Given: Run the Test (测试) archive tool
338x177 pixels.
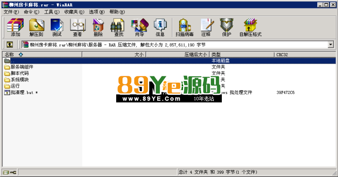Looking at the screenshot, I should (57, 27).
